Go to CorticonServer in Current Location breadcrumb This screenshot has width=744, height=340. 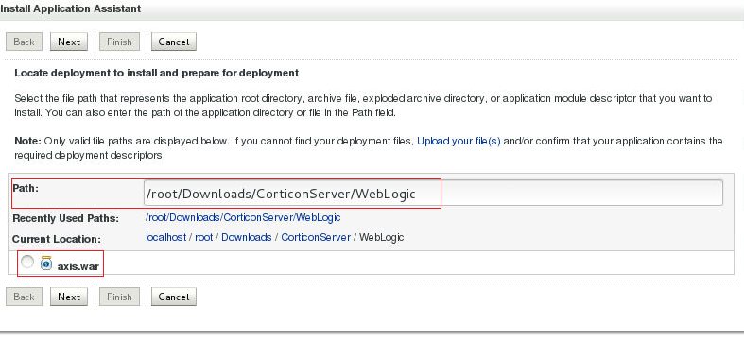pos(316,237)
